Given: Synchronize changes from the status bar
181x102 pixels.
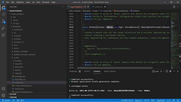Looking at the screenshot, I should click(14, 100).
